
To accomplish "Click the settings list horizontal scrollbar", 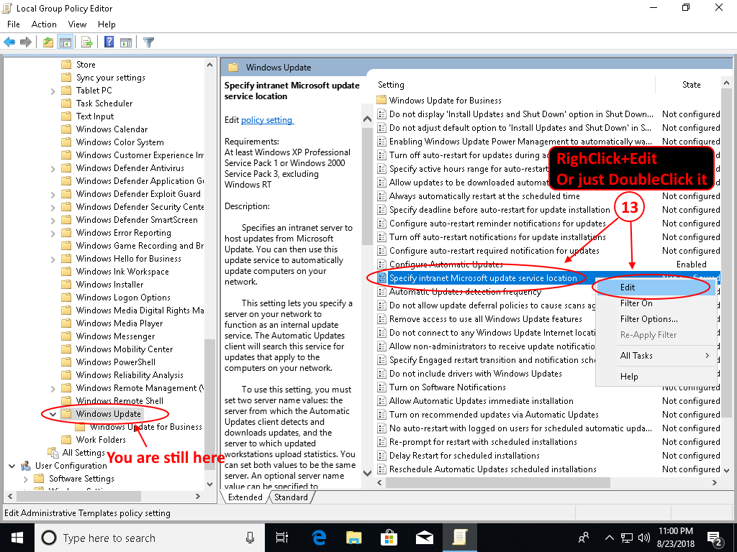I will pyautogui.click(x=498, y=482).
